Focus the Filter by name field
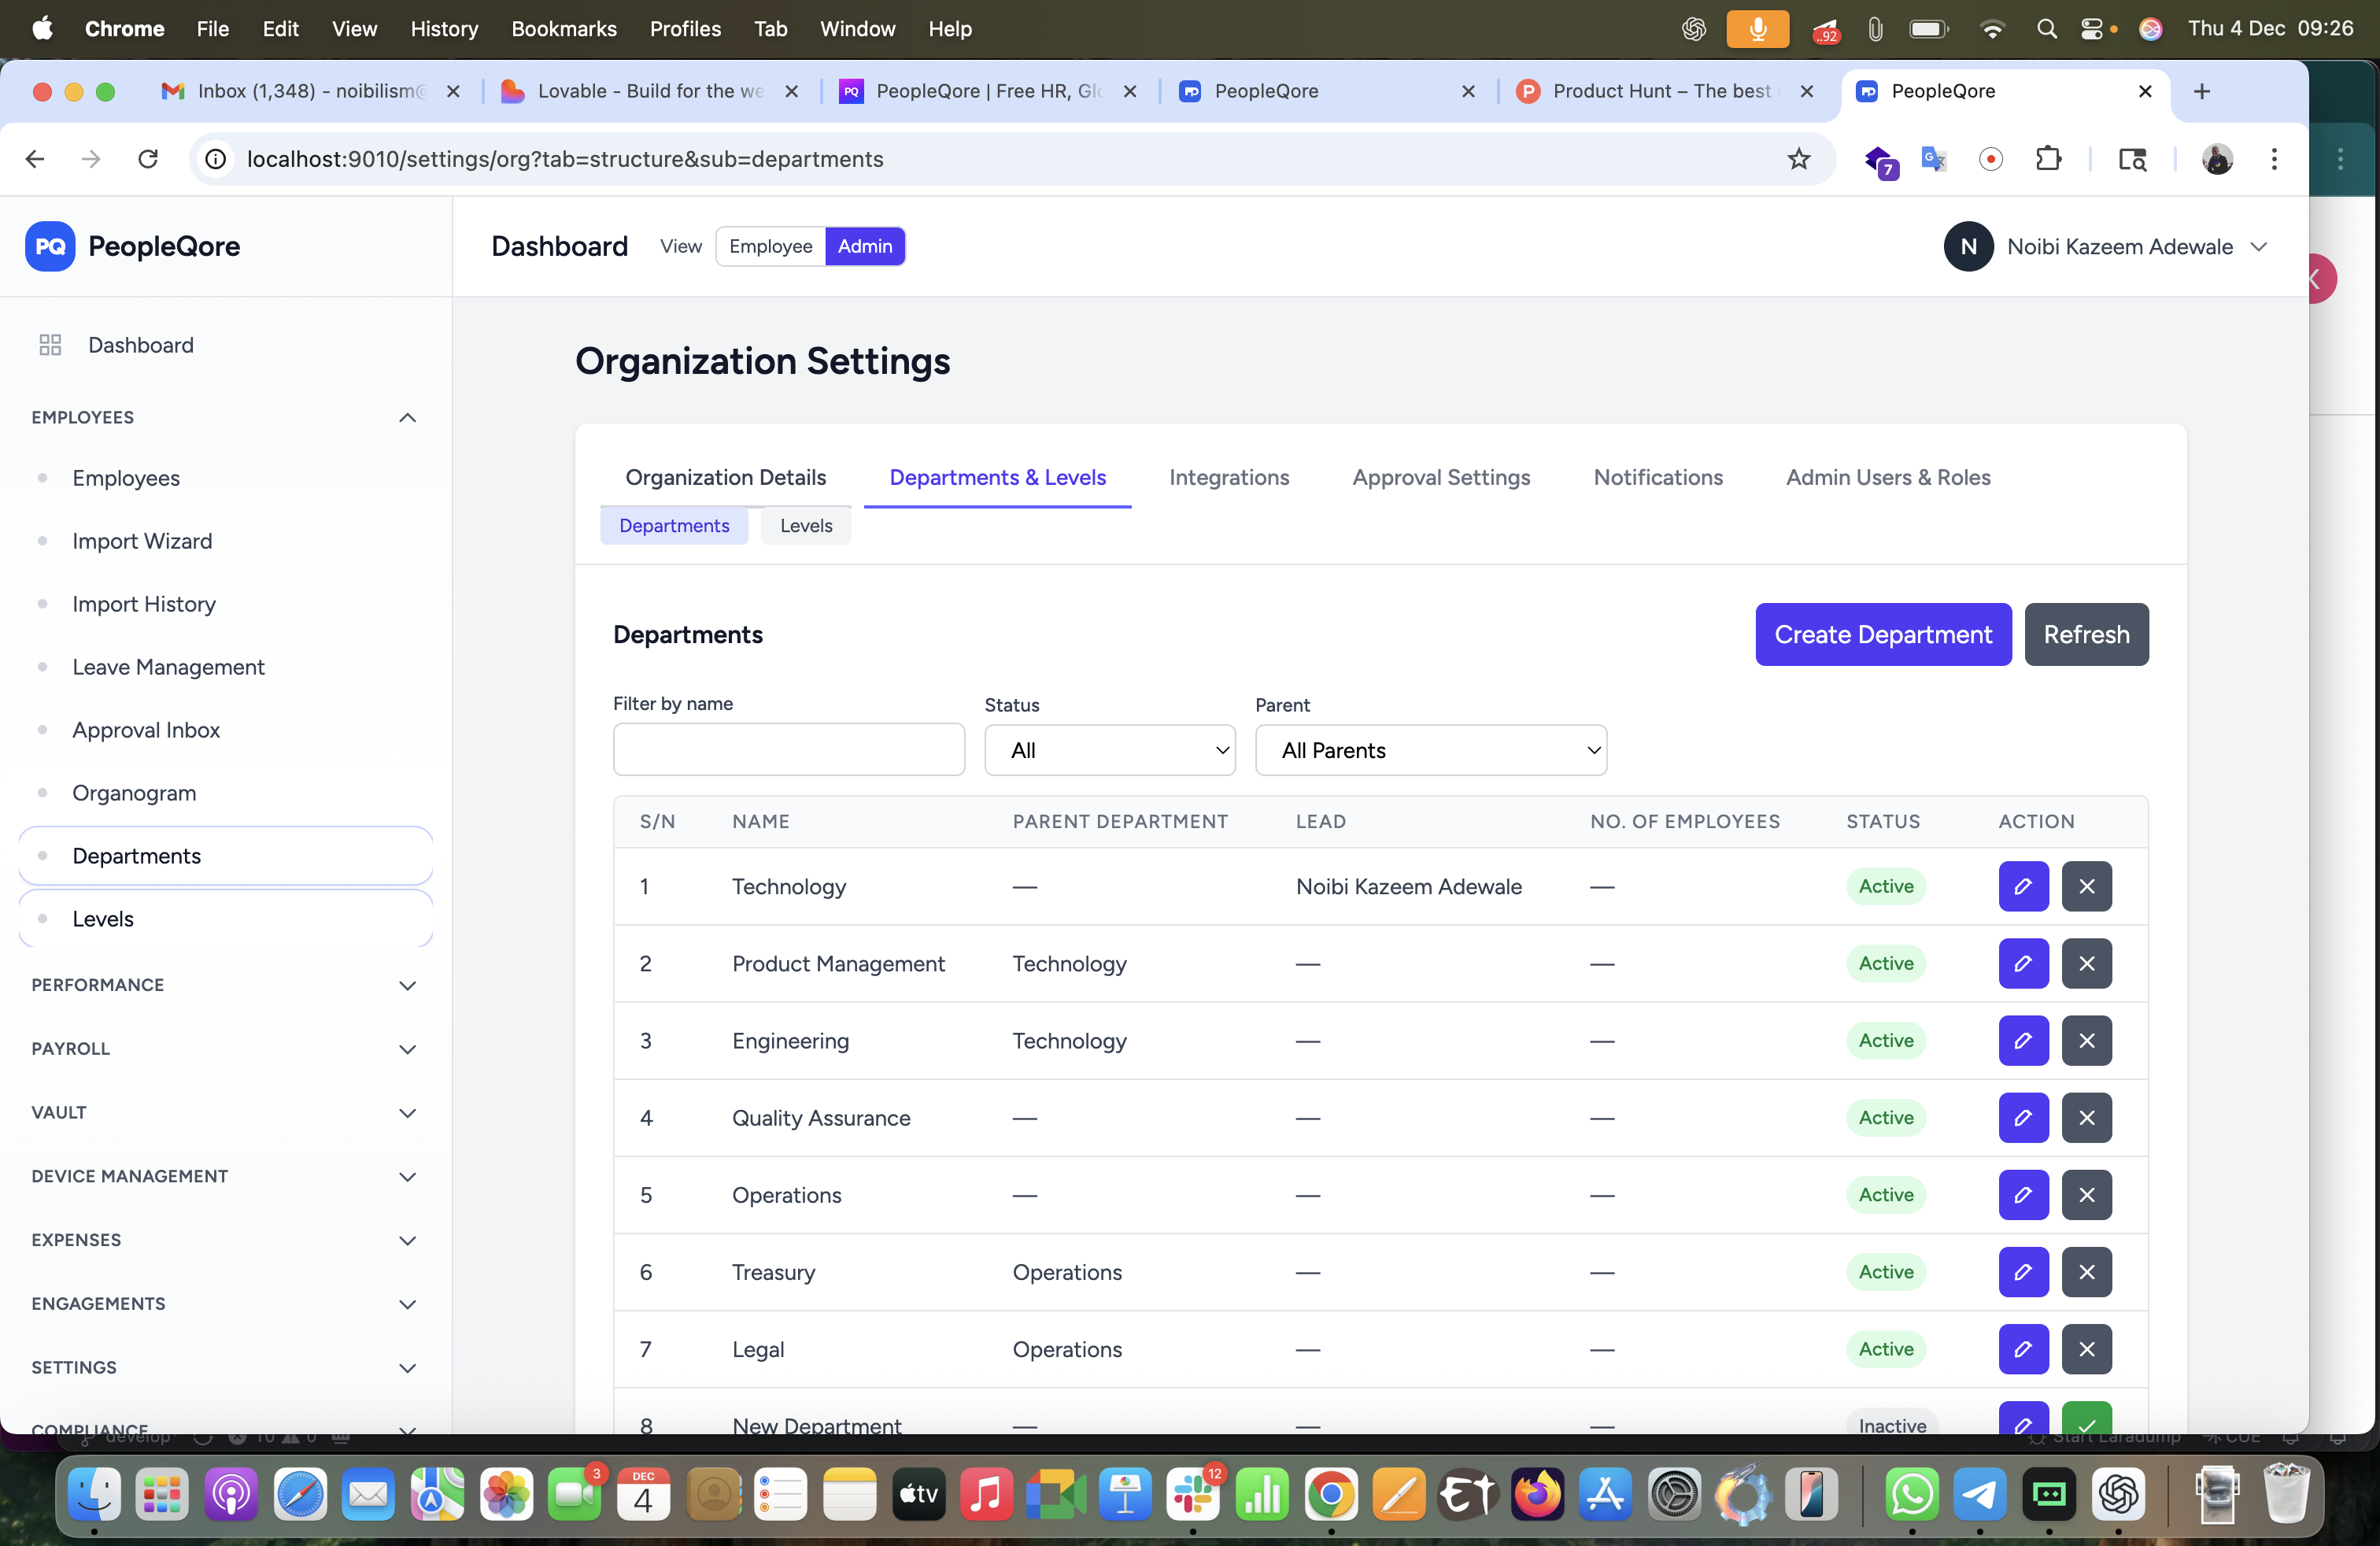Viewport: 2380px width, 1546px height. click(x=788, y=750)
